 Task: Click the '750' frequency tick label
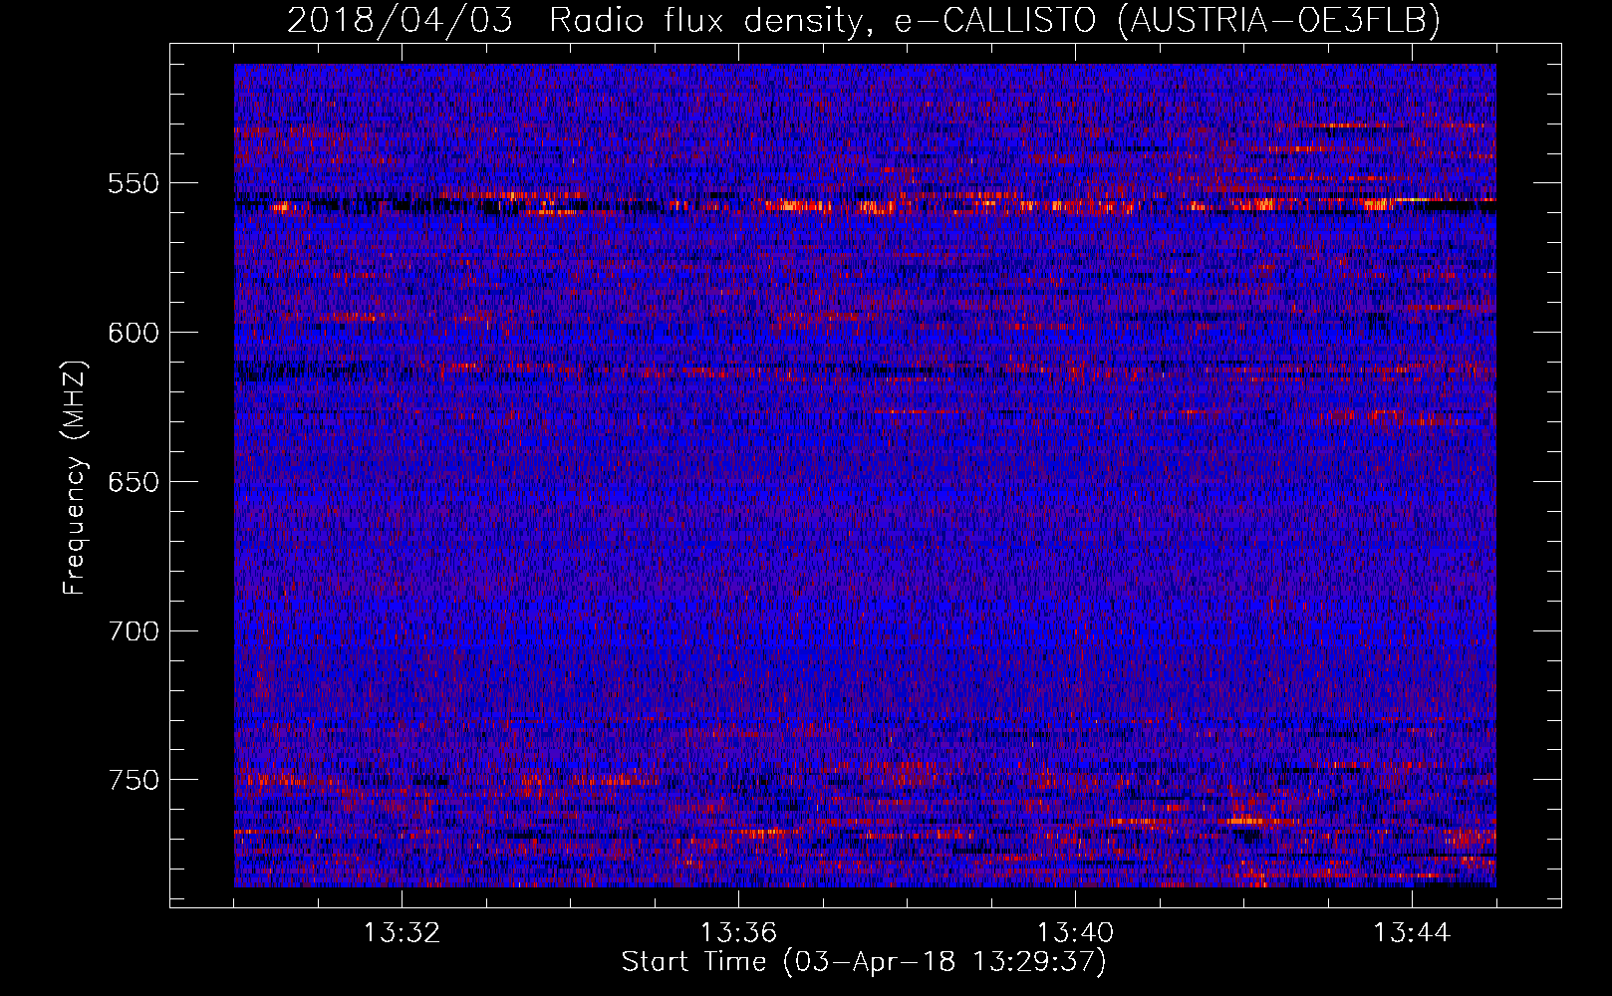tap(134, 780)
